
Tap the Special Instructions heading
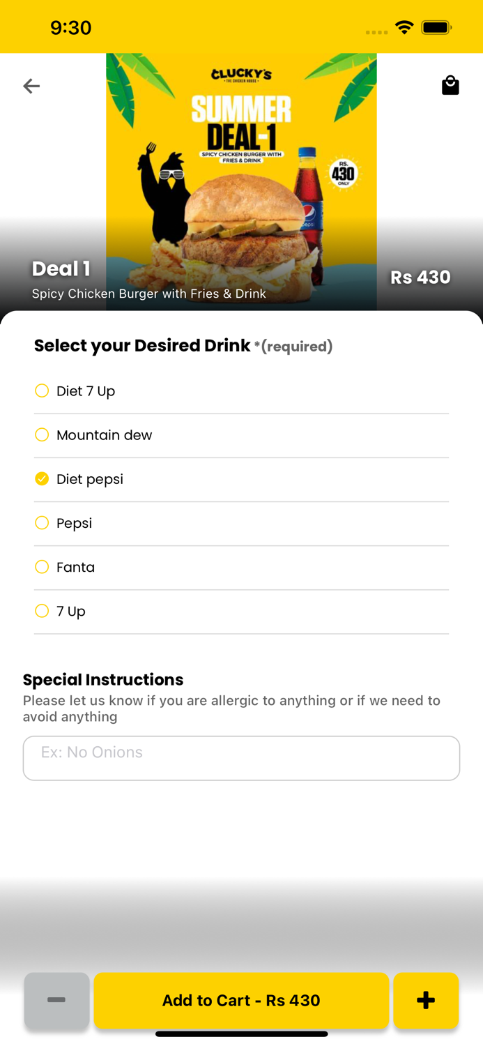point(103,680)
